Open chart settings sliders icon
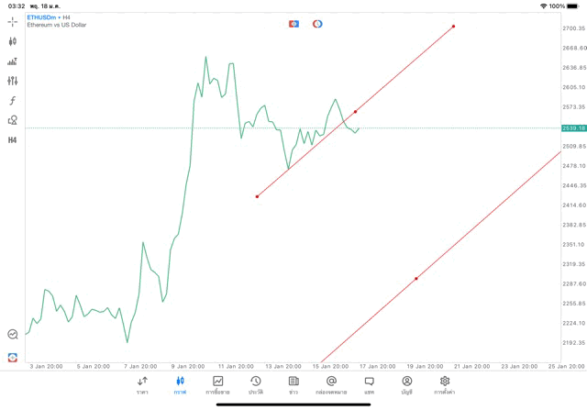587x410 pixels. tap(13, 82)
